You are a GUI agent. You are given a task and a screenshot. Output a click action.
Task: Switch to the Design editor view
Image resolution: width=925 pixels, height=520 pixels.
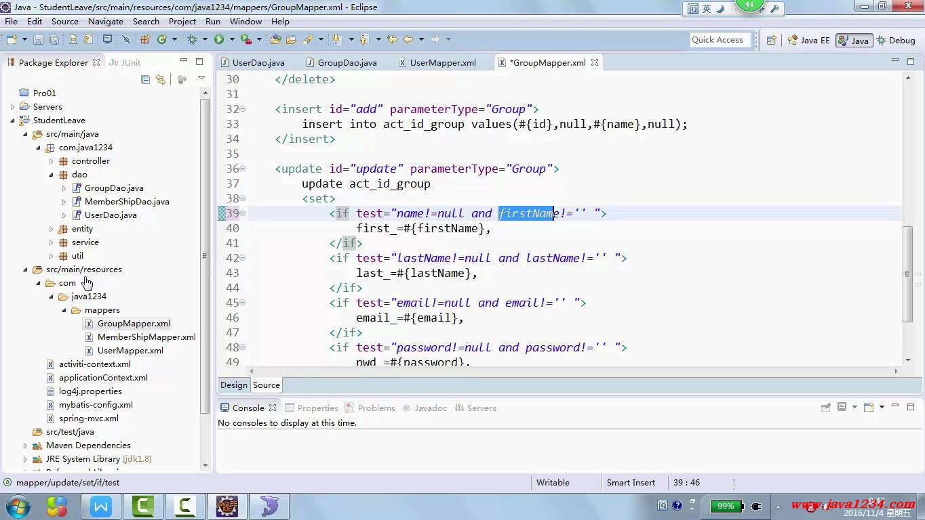tap(233, 385)
